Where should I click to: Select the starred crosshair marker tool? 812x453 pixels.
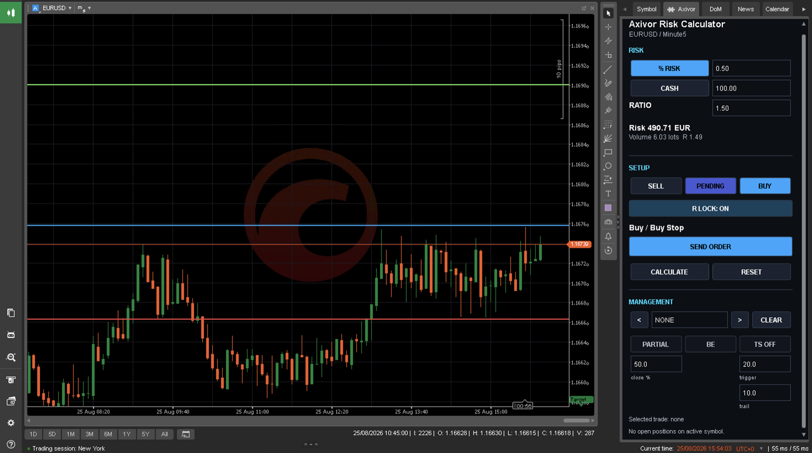608,41
